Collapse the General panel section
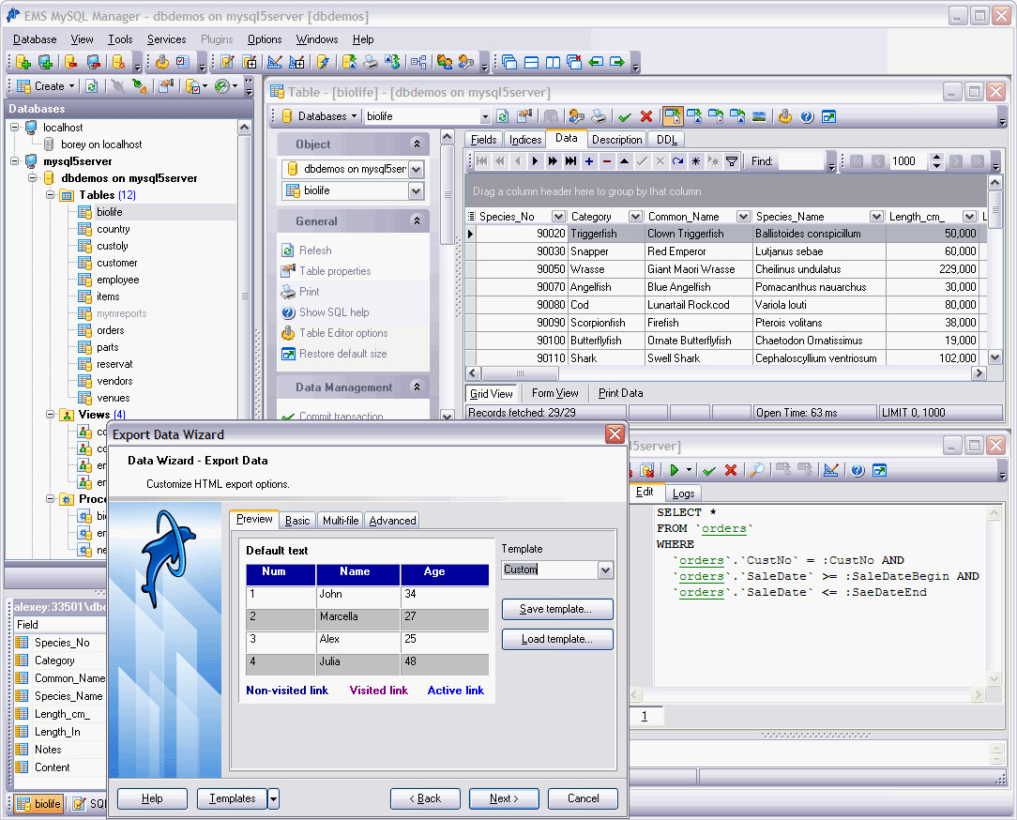The image size is (1017, 820). (417, 221)
